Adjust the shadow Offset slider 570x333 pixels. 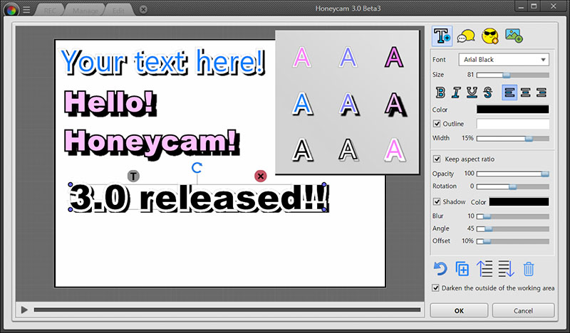(x=513, y=241)
